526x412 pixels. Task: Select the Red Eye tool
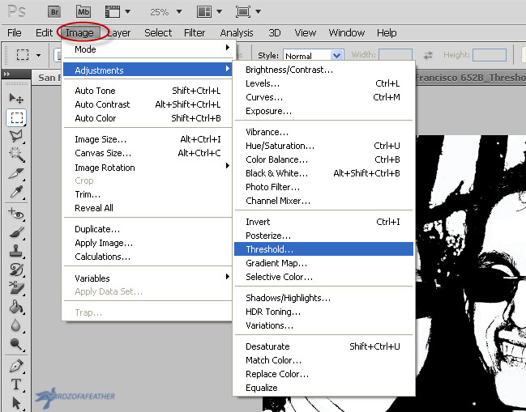(16, 214)
